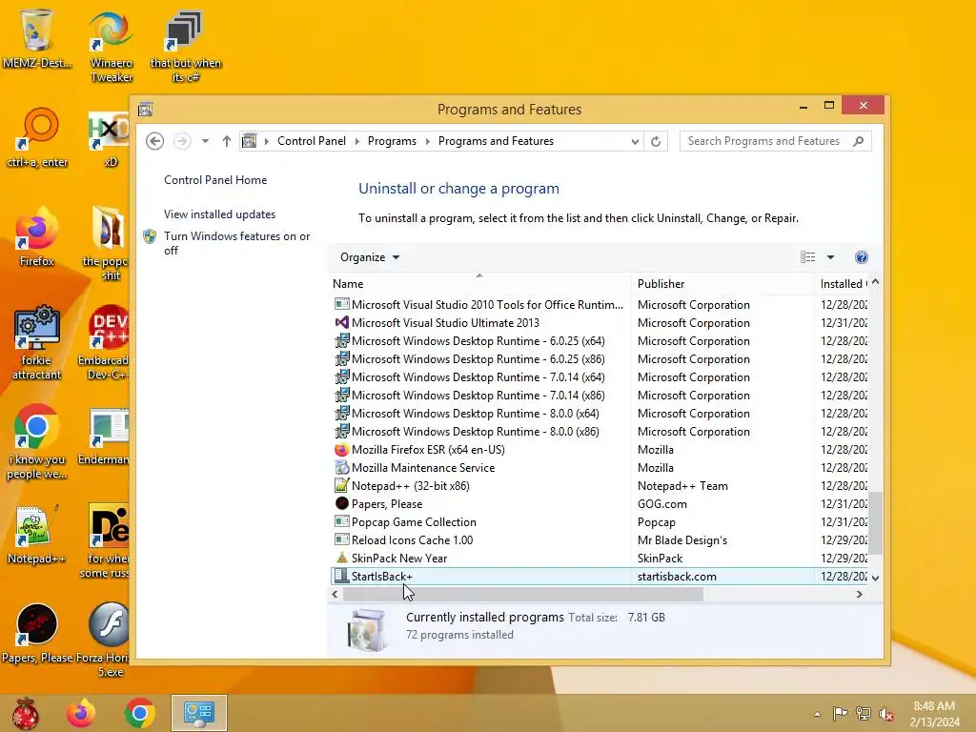
Task: Click the Back navigation arrow
Action: coord(155,141)
